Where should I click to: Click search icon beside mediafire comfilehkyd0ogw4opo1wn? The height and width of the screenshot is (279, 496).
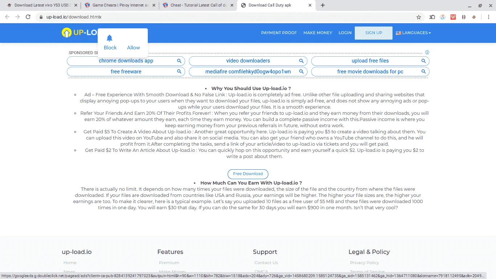(x=301, y=72)
